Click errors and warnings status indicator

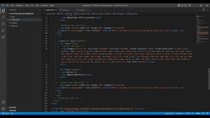click(x=6, y=113)
